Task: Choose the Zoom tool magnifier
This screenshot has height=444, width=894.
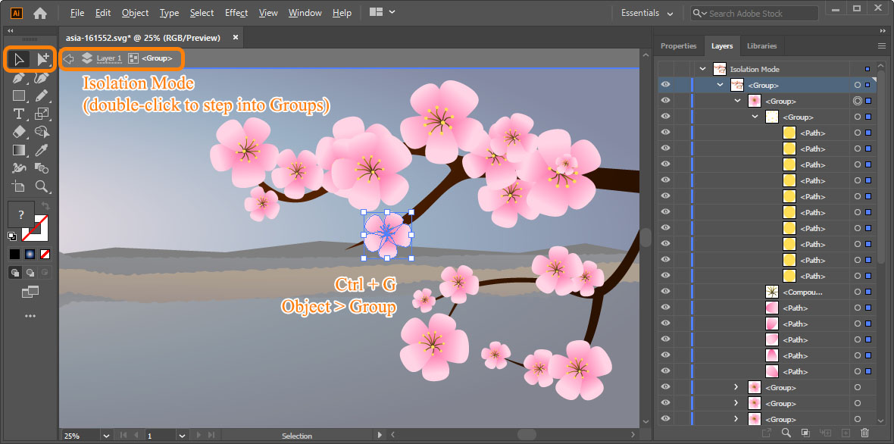Action: click(42, 186)
